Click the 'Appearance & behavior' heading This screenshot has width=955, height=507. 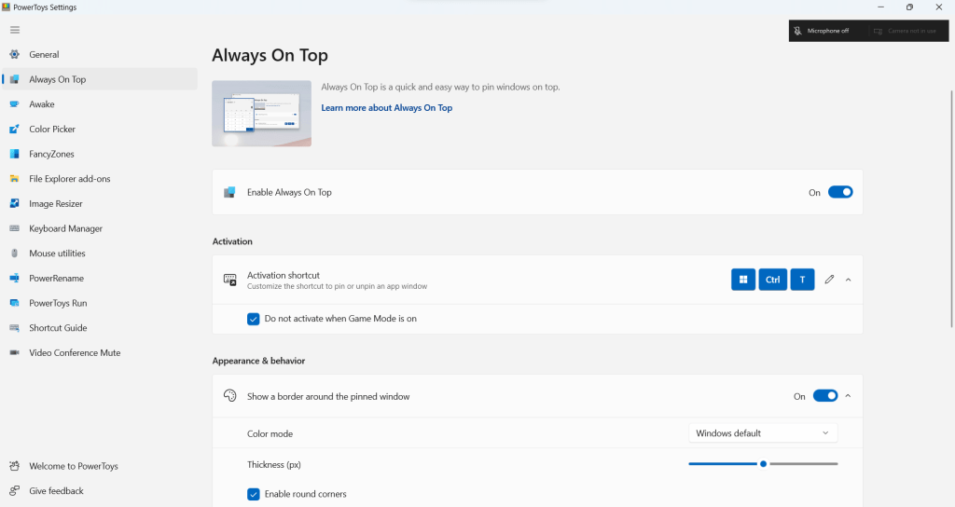coord(258,361)
